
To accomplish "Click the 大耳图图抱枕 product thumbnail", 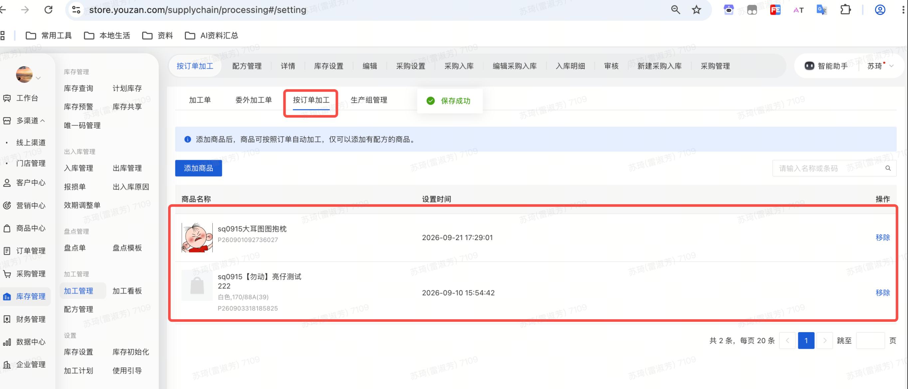I will 197,237.
